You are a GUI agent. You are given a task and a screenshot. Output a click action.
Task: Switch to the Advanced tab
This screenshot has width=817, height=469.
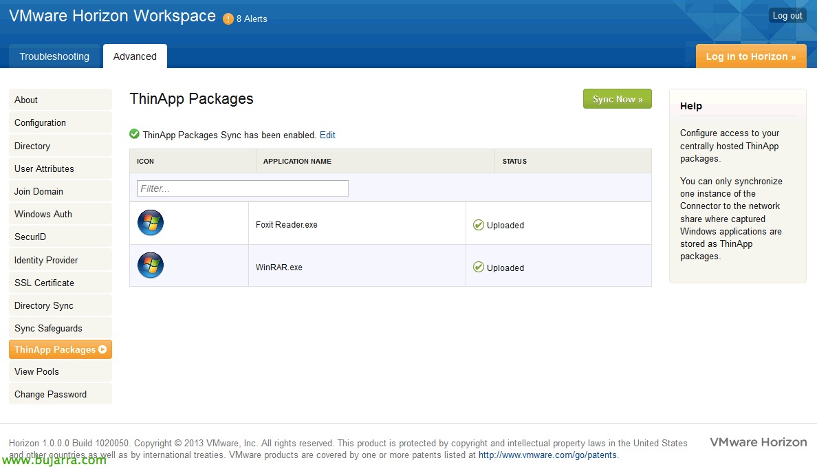[135, 56]
